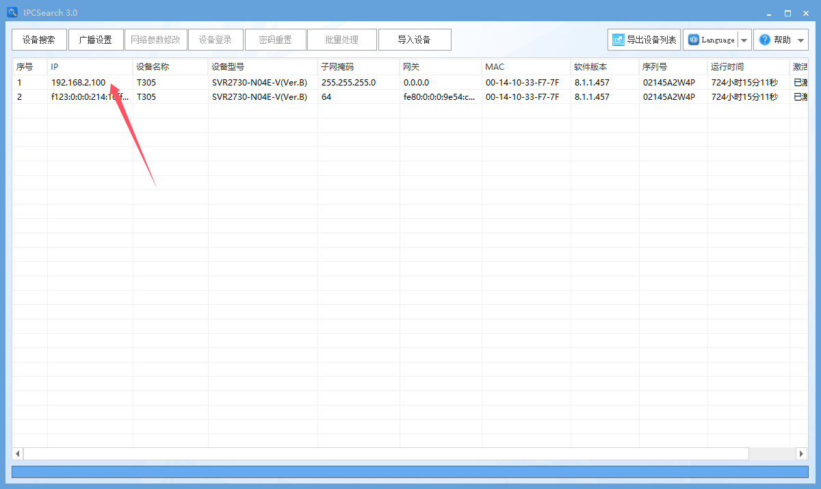Image resolution: width=821 pixels, height=489 pixels.
Task: Click the Language globe icon
Action: [693, 40]
